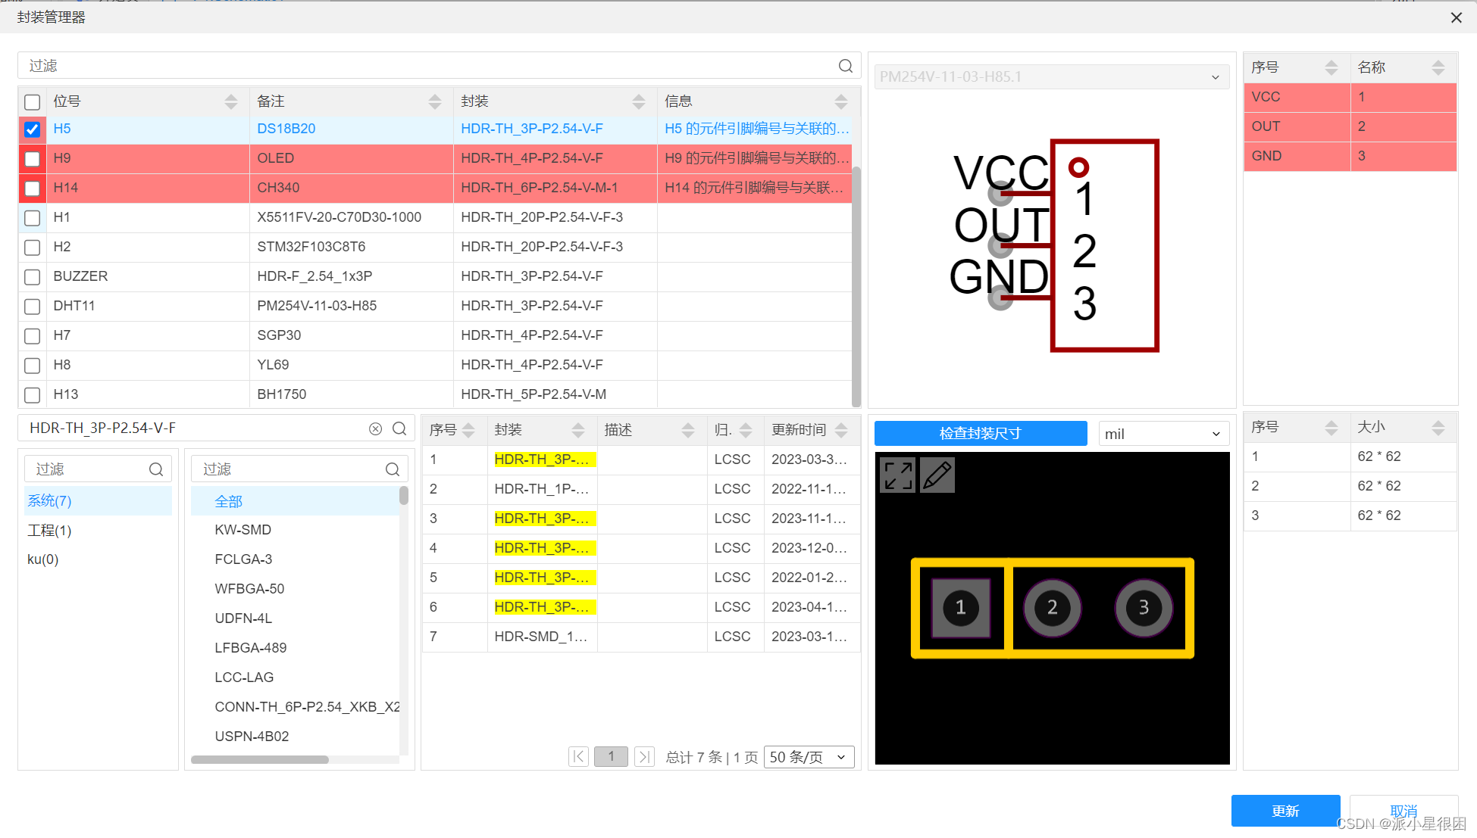Open the 50 条/页 page size dropdown
1477x838 pixels.
[x=808, y=757]
